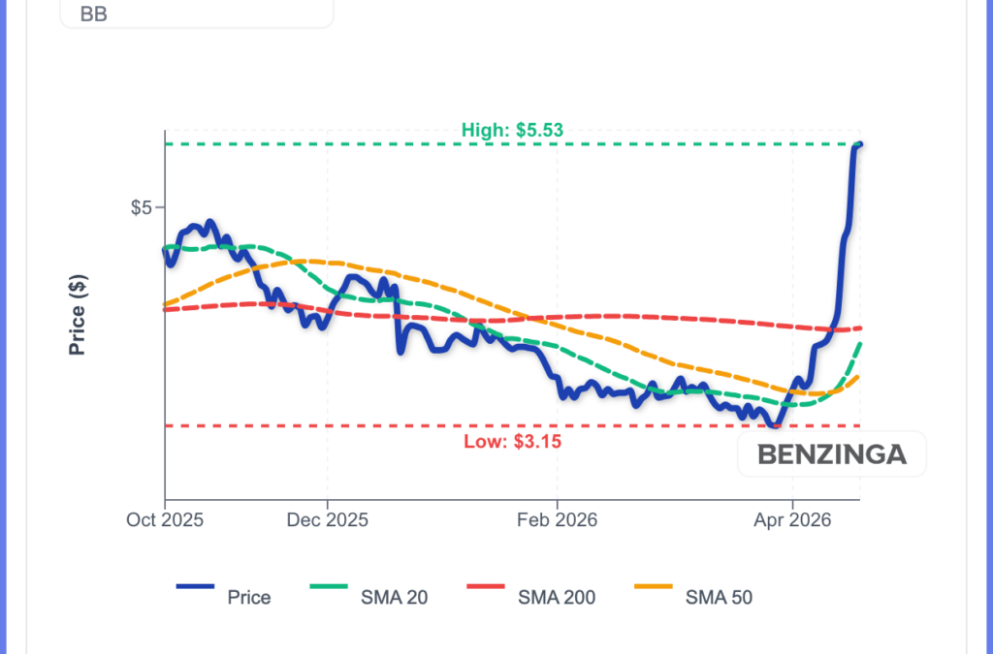Click the blue Price legend swatch
Screen dimensions: 993x654
click(x=195, y=586)
